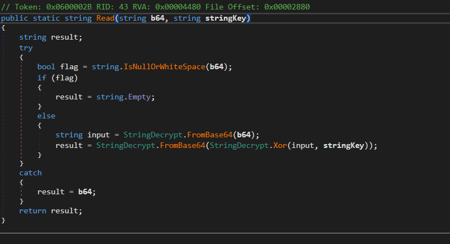Open the IsNullOrWhiteSpace method reference
This screenshot has height=244, width=450.
click(165, 67)
